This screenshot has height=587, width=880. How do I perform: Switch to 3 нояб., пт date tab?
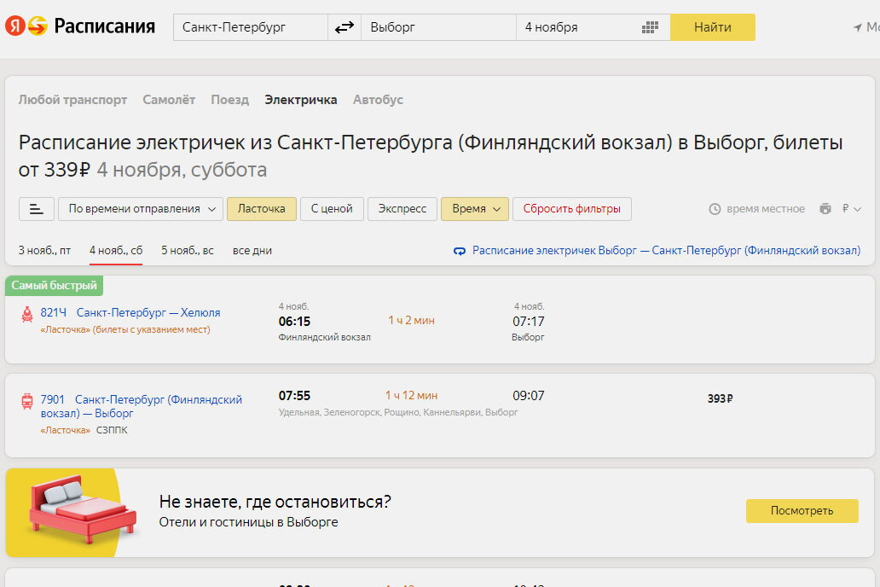[45, 251]
